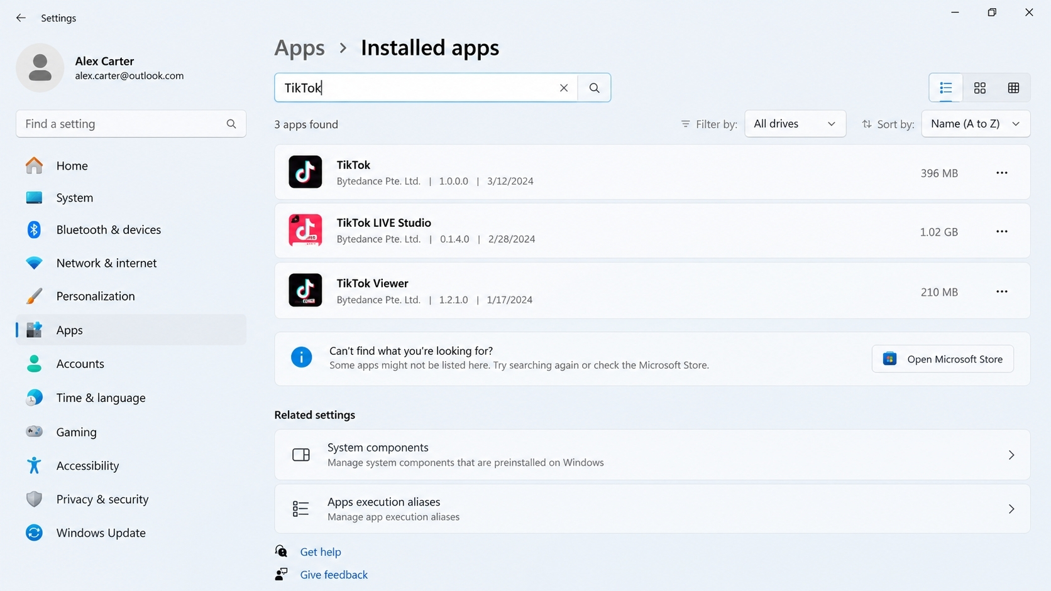
Task: Click the magnifier in Find a setting
Action: tap(231, 124)
